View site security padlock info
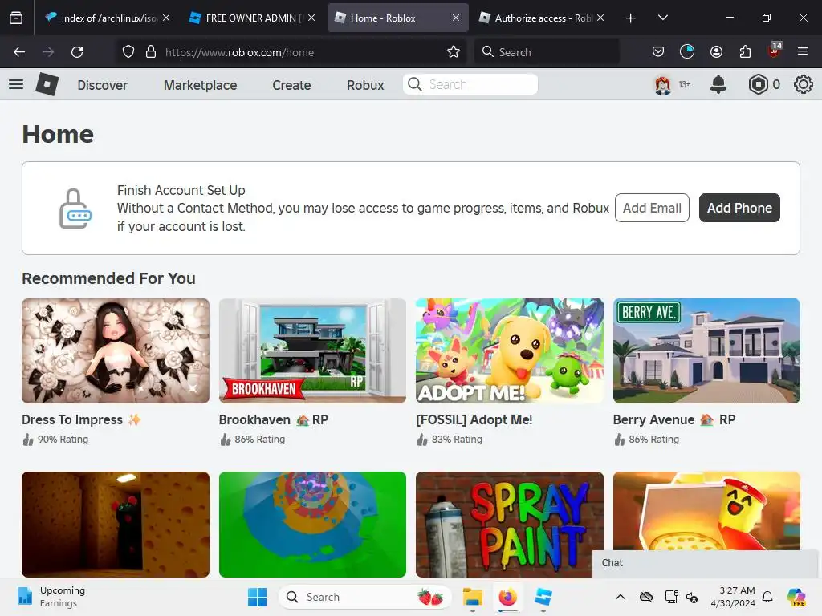Screen dimensions: 822x616 coord(151,51)
